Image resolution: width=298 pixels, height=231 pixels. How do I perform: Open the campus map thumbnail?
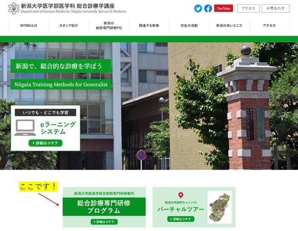pyautogui.click(x=219, y=207)
